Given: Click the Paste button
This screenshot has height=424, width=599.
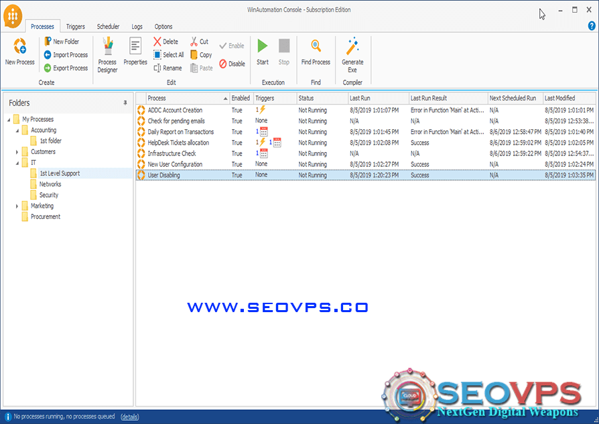Looking at the screenshot, I should 201,68.
